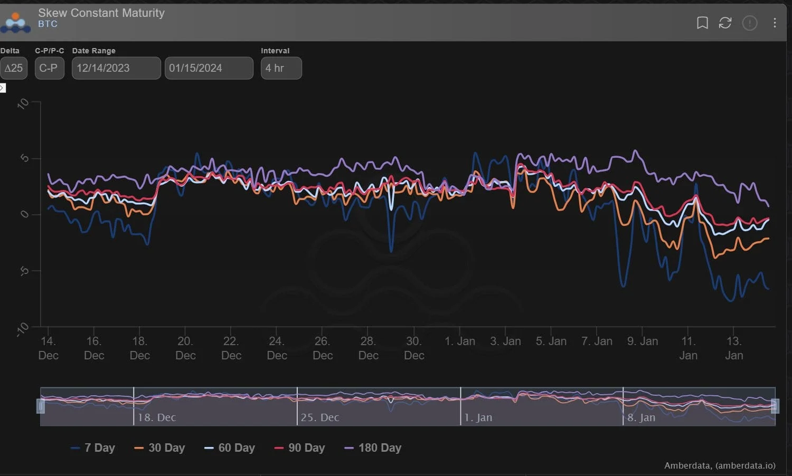Click the end date field 01/15/2024

point(209,68)
